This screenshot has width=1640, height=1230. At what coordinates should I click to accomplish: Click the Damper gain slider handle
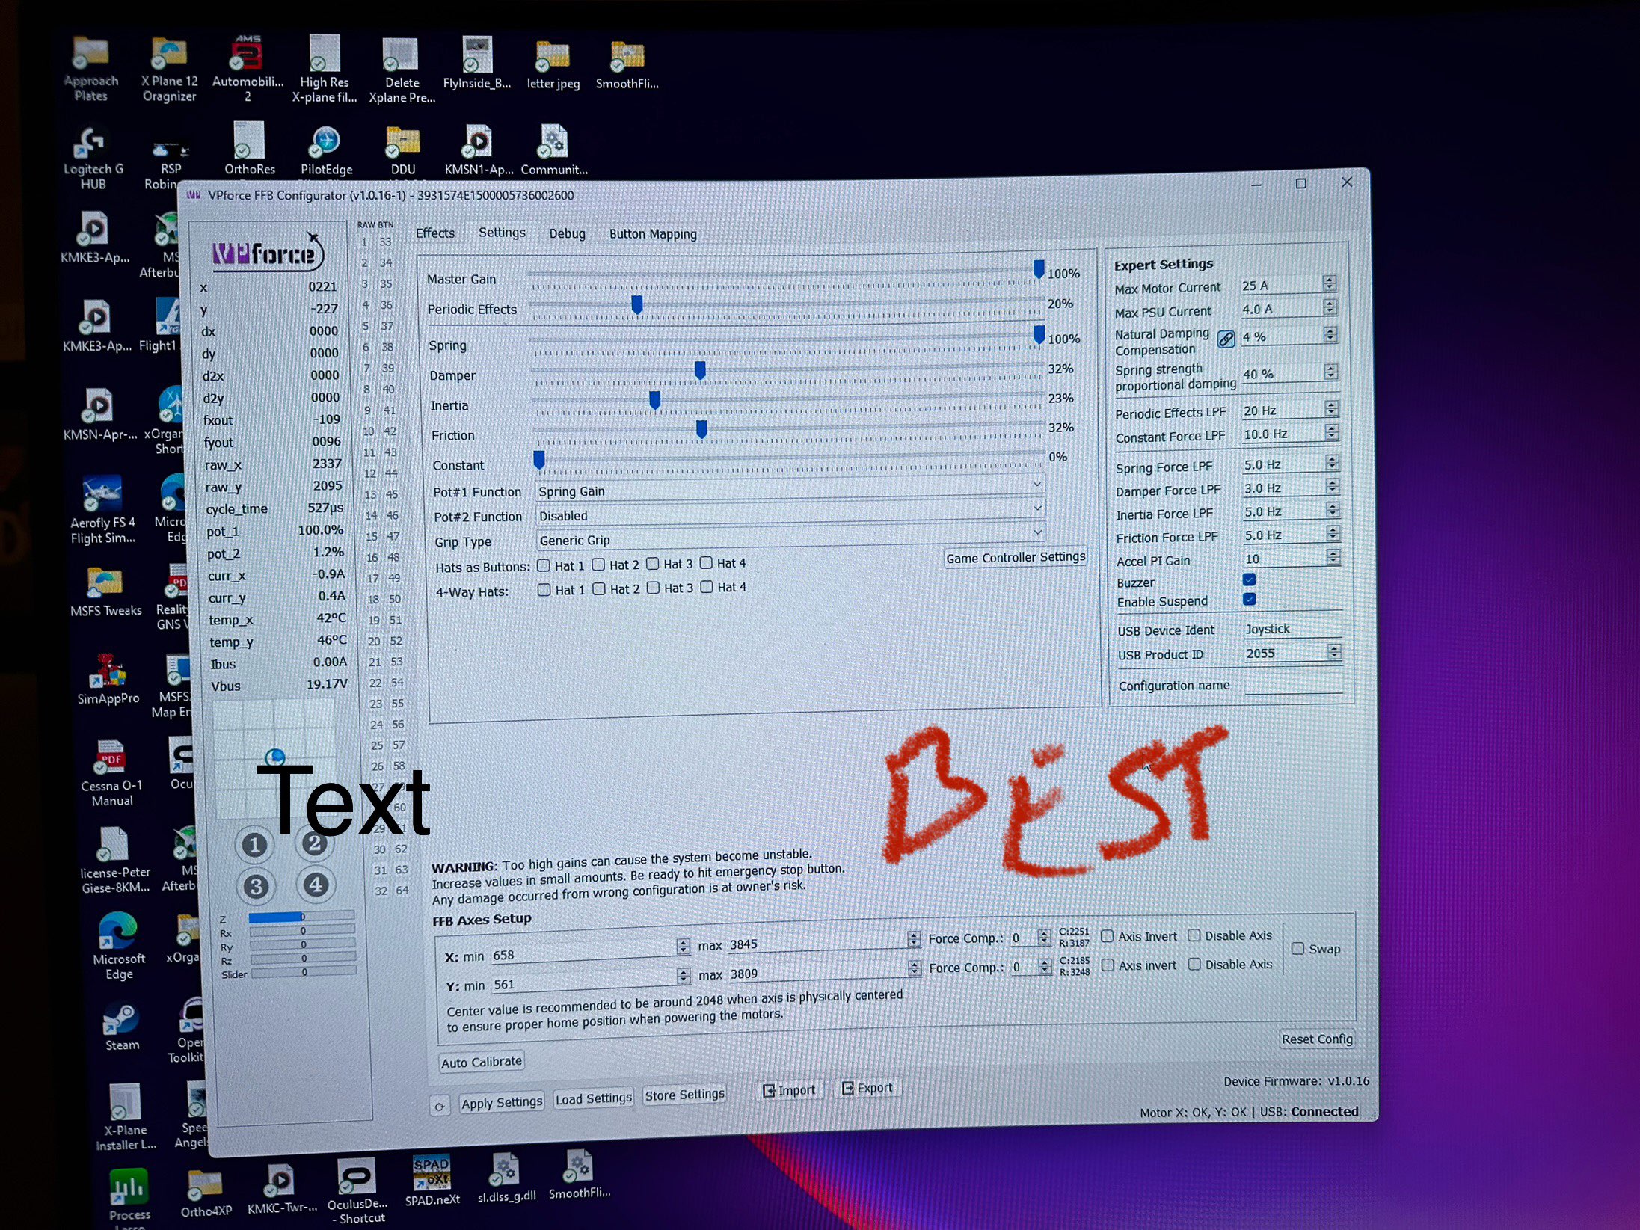coord(700,370)
